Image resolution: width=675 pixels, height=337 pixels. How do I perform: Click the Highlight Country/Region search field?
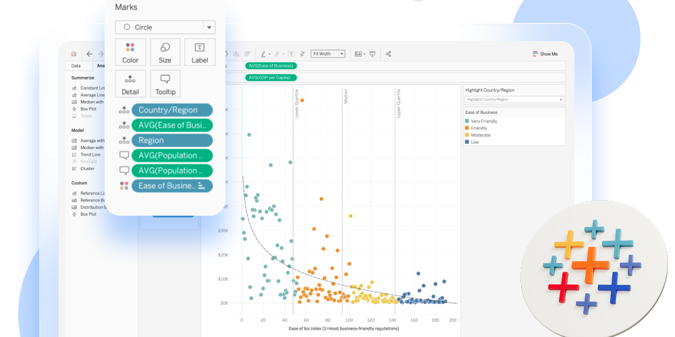click(x=514, y=100)
